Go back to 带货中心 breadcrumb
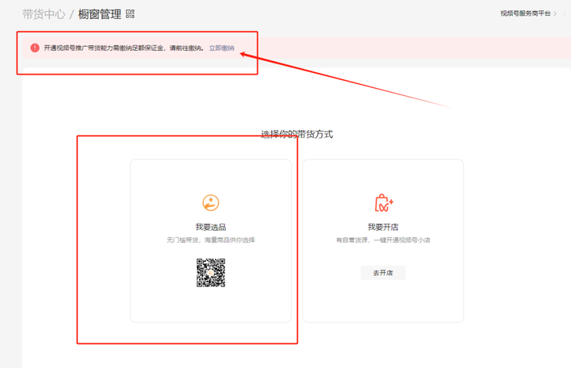This screenshot has width=571, height=368. [44, 14]
